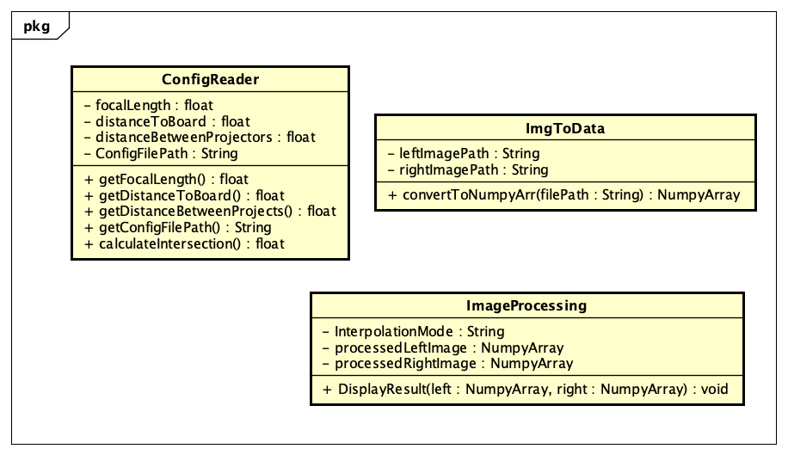Click the convertToNumpyArr method in ImgToData
This screenshot has height=455, width=788.
pos(563,195)
